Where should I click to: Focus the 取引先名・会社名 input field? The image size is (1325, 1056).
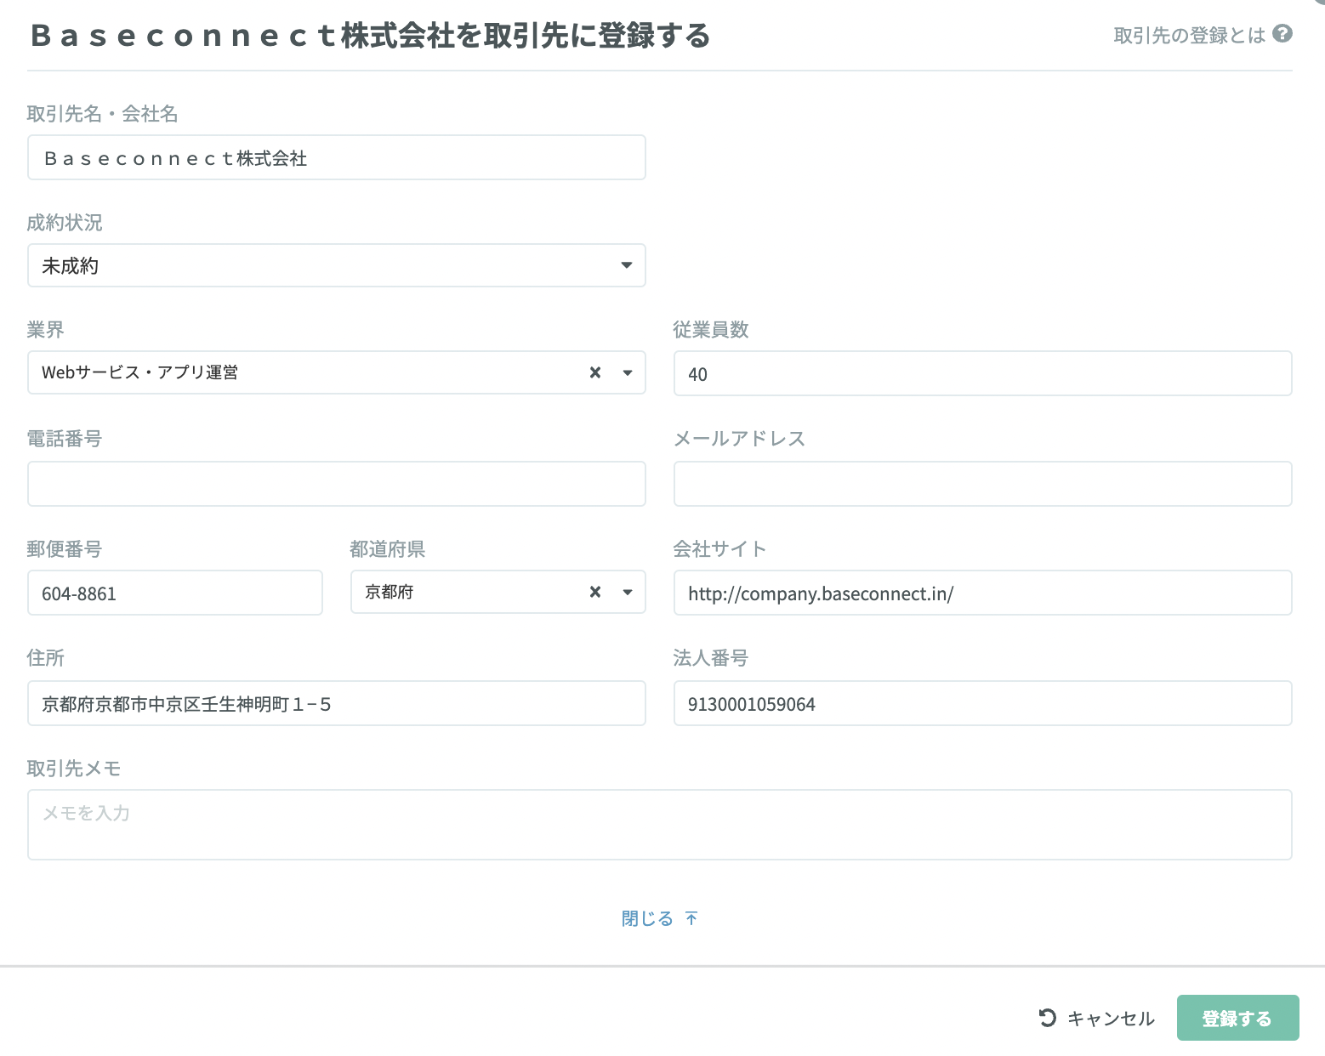[x=337, y=157]
